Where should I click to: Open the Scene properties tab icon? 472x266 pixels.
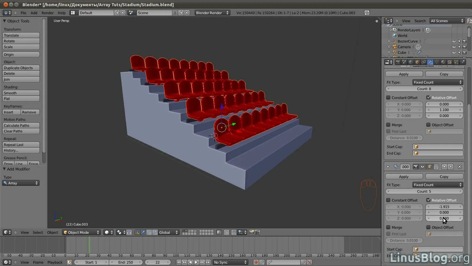click(404, 62)
